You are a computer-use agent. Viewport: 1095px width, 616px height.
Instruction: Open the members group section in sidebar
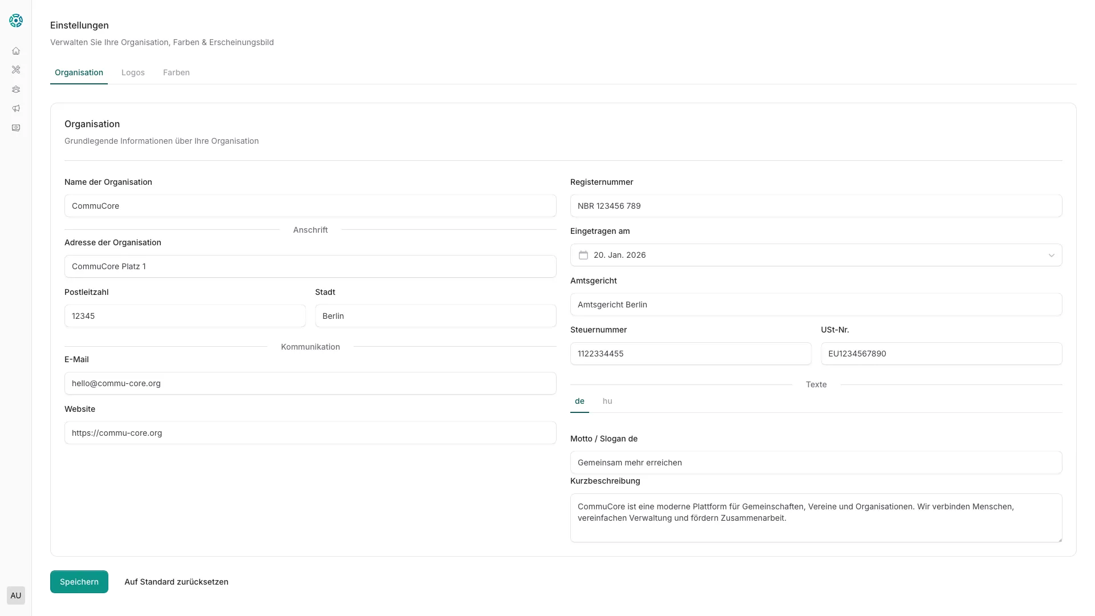pyautogui.click(x=16, y=89)
